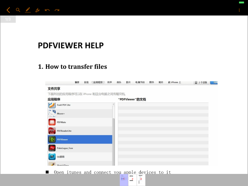Undo the last annotation
The height and width of the screenshot is (186, 248).
(x=47, y=10)
